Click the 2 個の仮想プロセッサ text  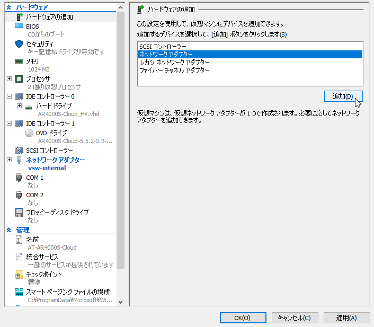(54, 86)
